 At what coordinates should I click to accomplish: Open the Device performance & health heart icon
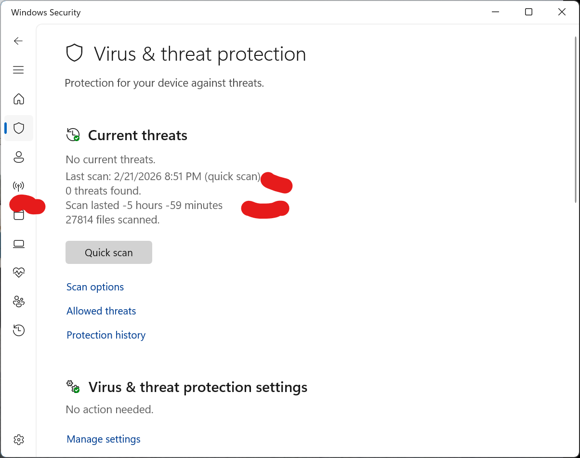click(18, 273)
